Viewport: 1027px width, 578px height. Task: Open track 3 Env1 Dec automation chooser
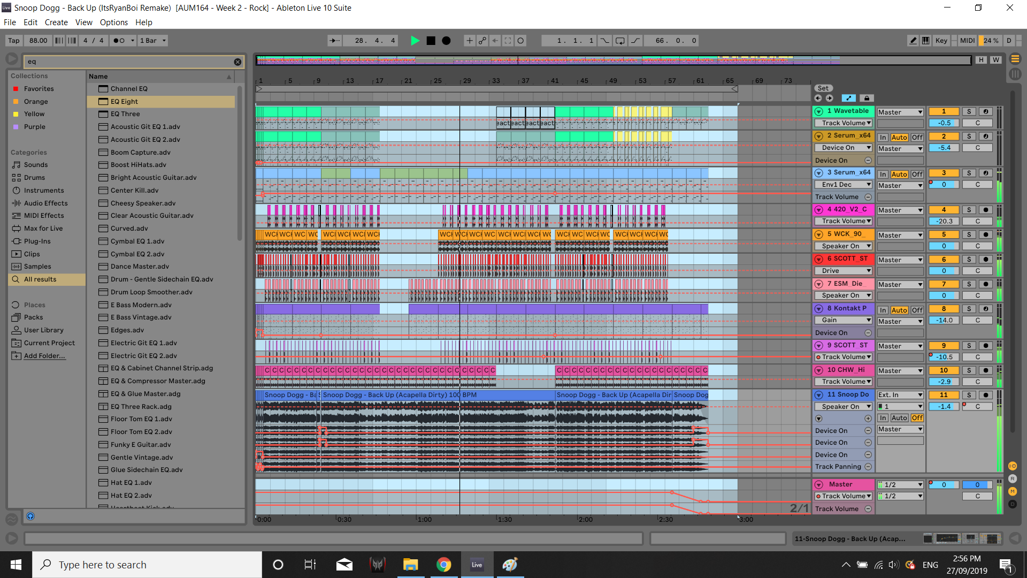tap(844, 185)
